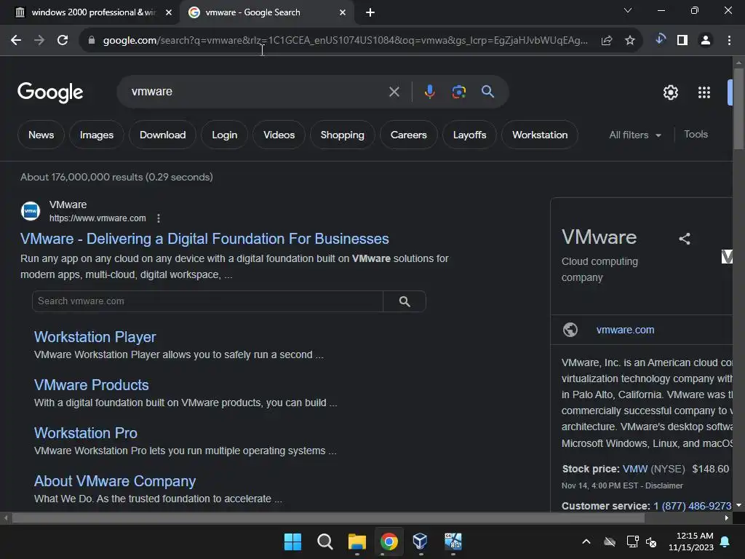Switch to windows 2000 professional tab
Screen dimensions: 745x559
pyautogui.click(x=94, y=12)
